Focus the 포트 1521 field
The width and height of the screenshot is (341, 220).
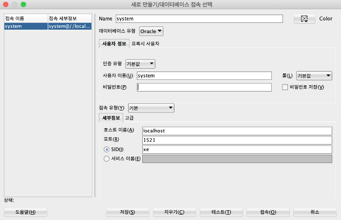237,140
